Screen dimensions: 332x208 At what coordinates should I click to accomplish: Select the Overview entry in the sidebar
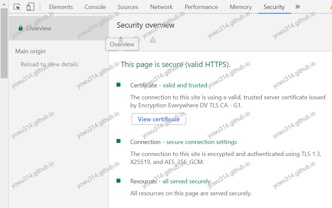pyautogui.click(x=38, y=28)
